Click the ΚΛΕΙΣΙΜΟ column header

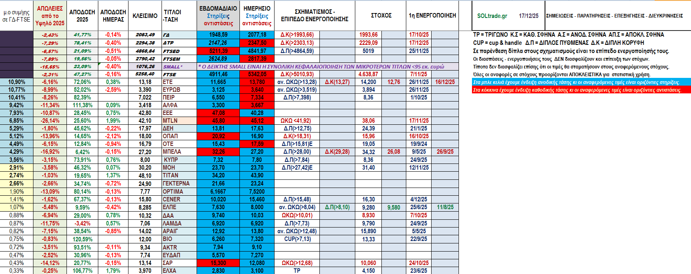pos(145,16)
